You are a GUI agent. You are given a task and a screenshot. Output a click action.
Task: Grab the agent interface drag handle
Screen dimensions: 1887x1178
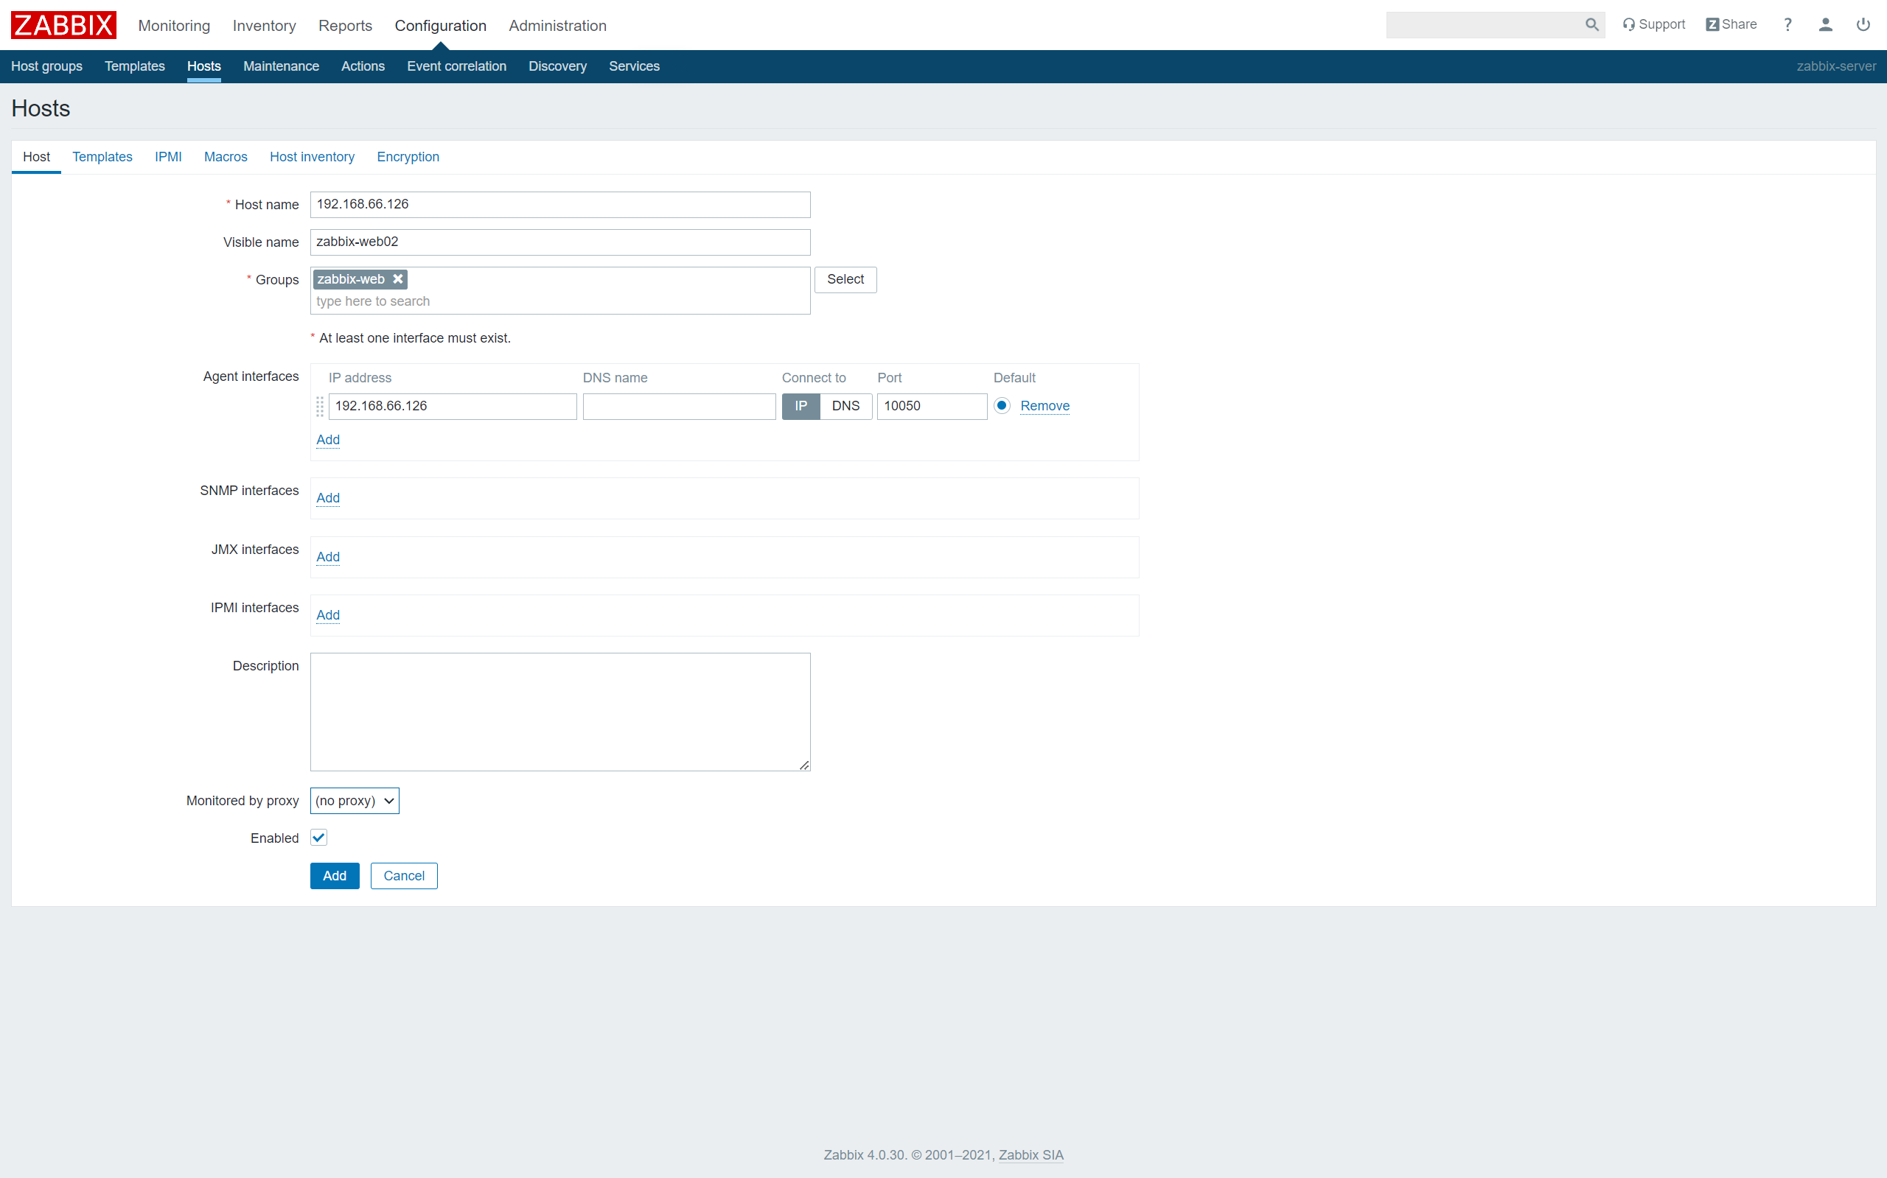(x=320, y=406)
